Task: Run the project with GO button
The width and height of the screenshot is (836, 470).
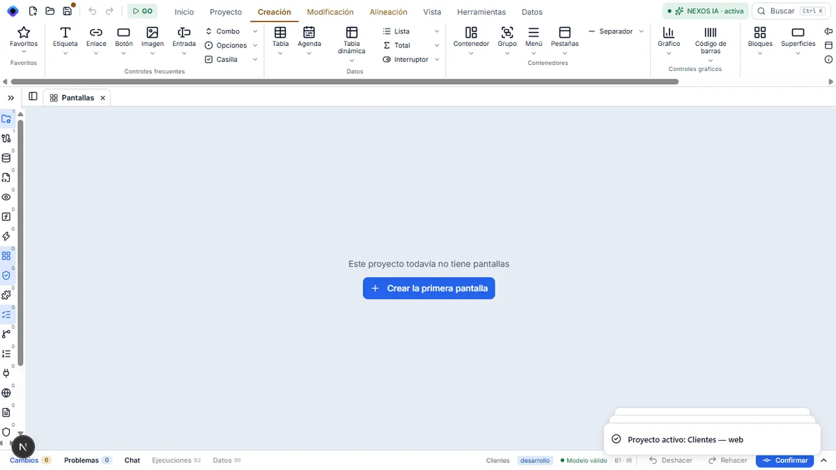Action: tap(142, 11)
